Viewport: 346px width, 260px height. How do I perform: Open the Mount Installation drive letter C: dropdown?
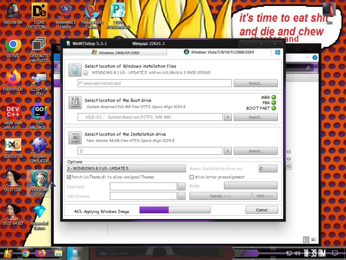(268, 169)
